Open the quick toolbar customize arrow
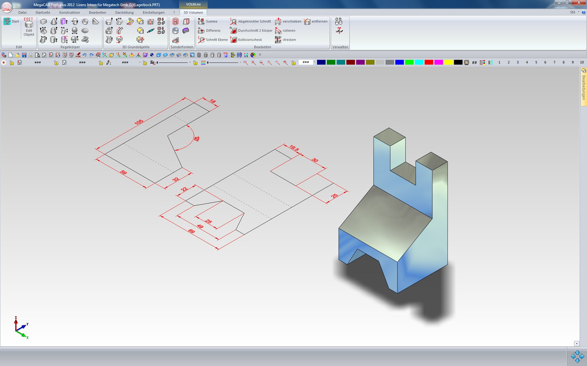Viewport: 587px width, 366px height. pos(260,55)
